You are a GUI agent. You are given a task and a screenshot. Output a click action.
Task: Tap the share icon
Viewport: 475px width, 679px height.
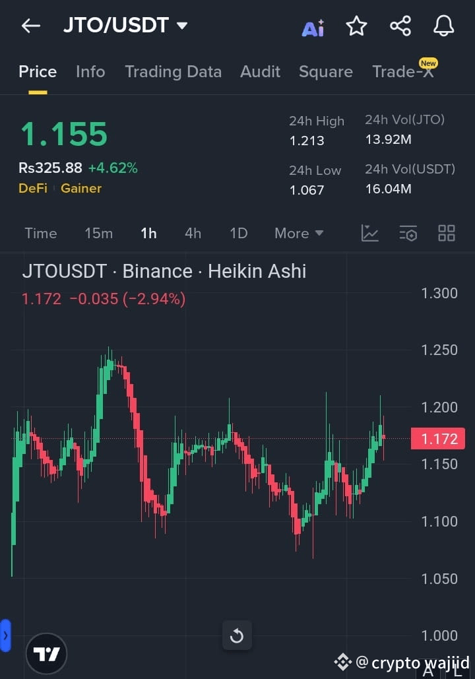pos(400,26)
